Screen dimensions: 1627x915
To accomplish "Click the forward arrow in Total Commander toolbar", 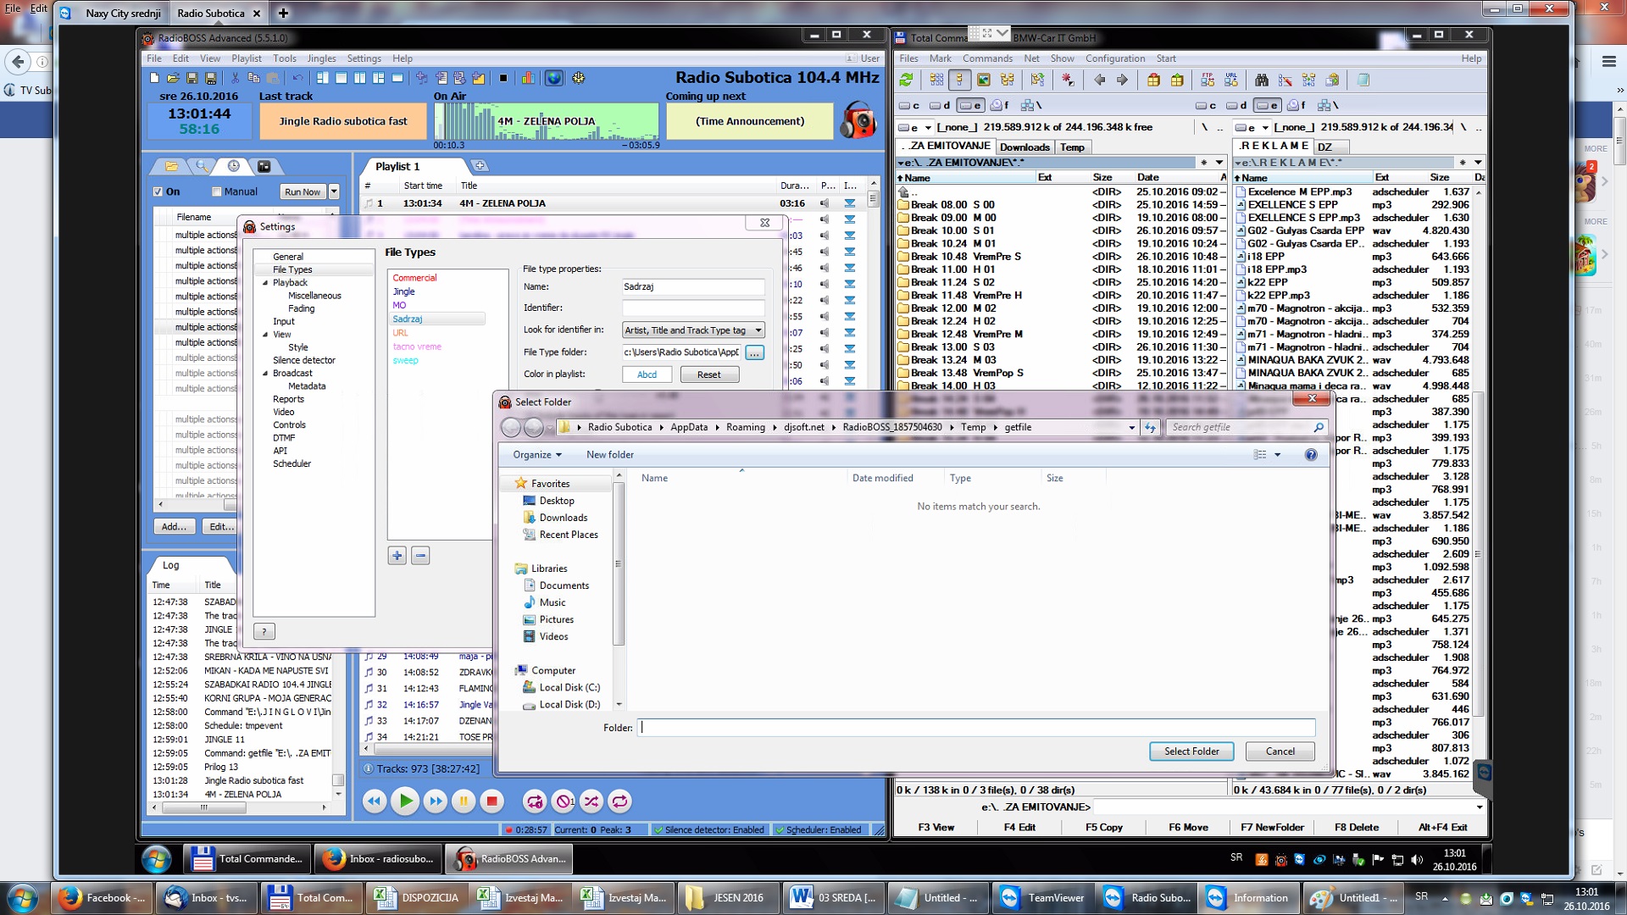I will (x=1122, y=80).
